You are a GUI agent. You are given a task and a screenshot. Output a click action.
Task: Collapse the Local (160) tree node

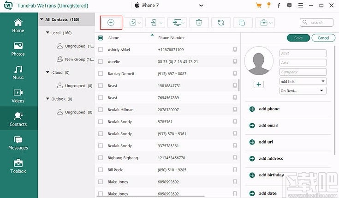pos(48,33)
